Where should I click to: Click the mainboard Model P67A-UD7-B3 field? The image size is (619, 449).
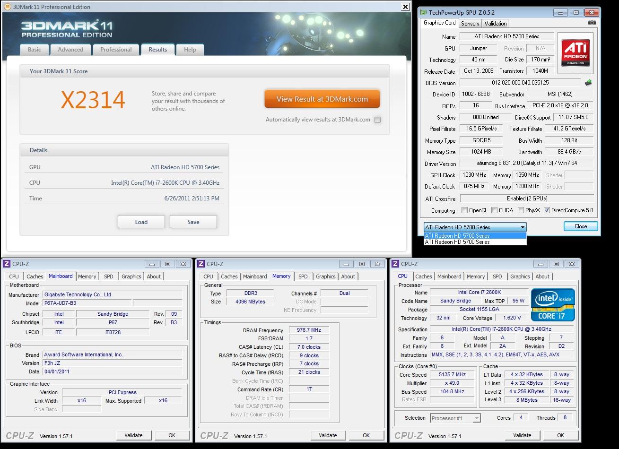click(x=87, y=303)
